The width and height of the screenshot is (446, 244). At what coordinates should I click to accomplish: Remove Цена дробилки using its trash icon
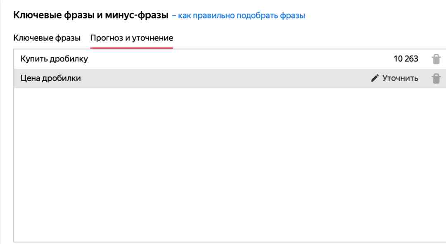[x=436, y=78]
